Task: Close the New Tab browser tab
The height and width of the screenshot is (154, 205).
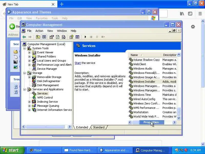Action: 53,4
